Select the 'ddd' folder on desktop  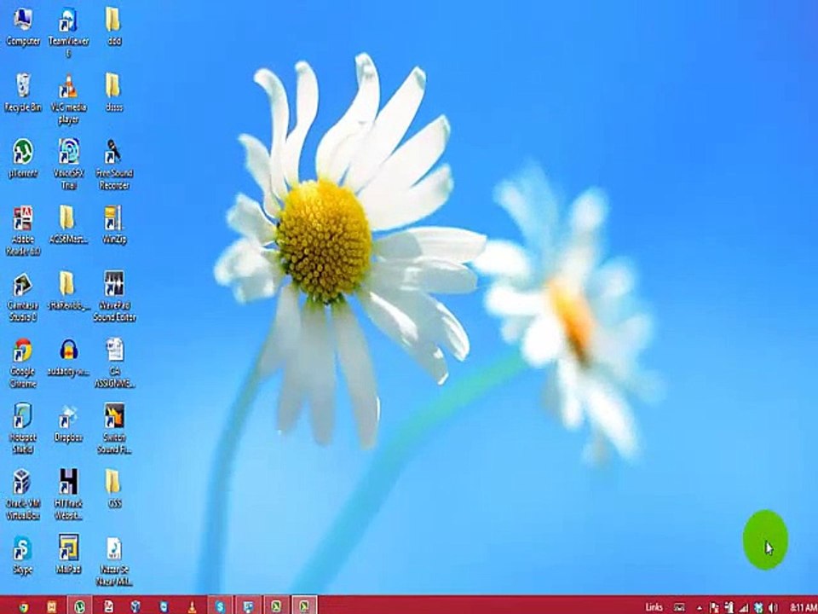113,27
